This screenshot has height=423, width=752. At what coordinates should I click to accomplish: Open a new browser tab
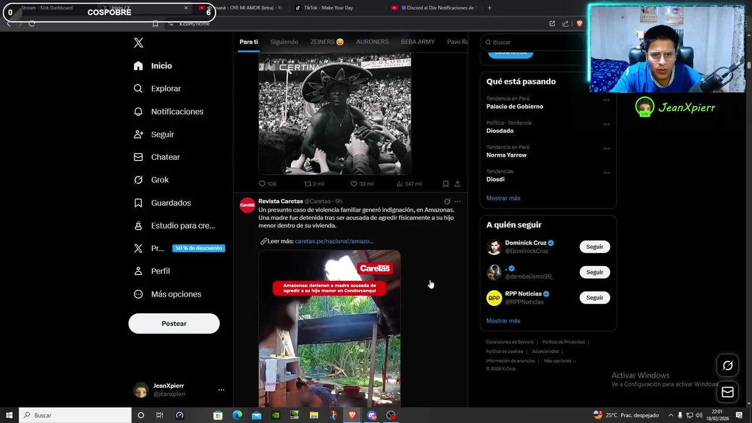click(489, 8)
